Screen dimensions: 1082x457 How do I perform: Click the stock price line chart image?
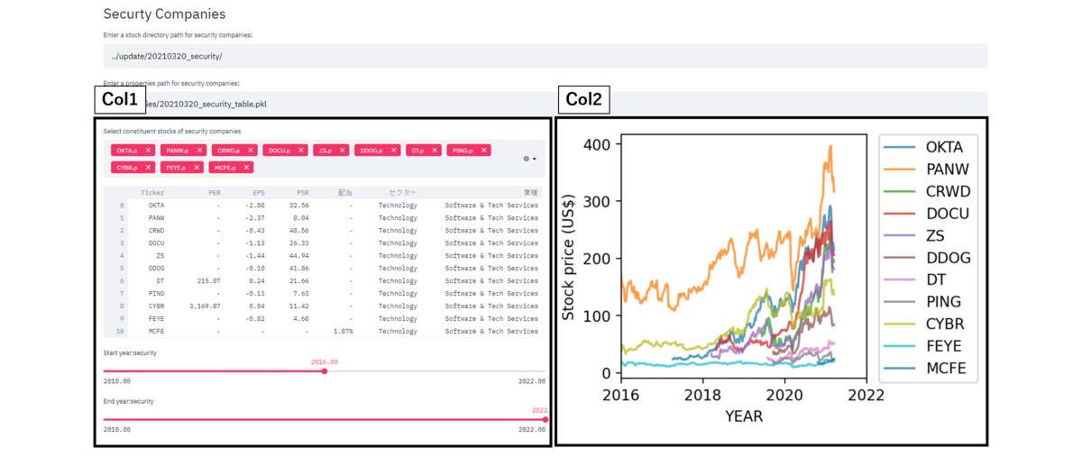[771, 279]
